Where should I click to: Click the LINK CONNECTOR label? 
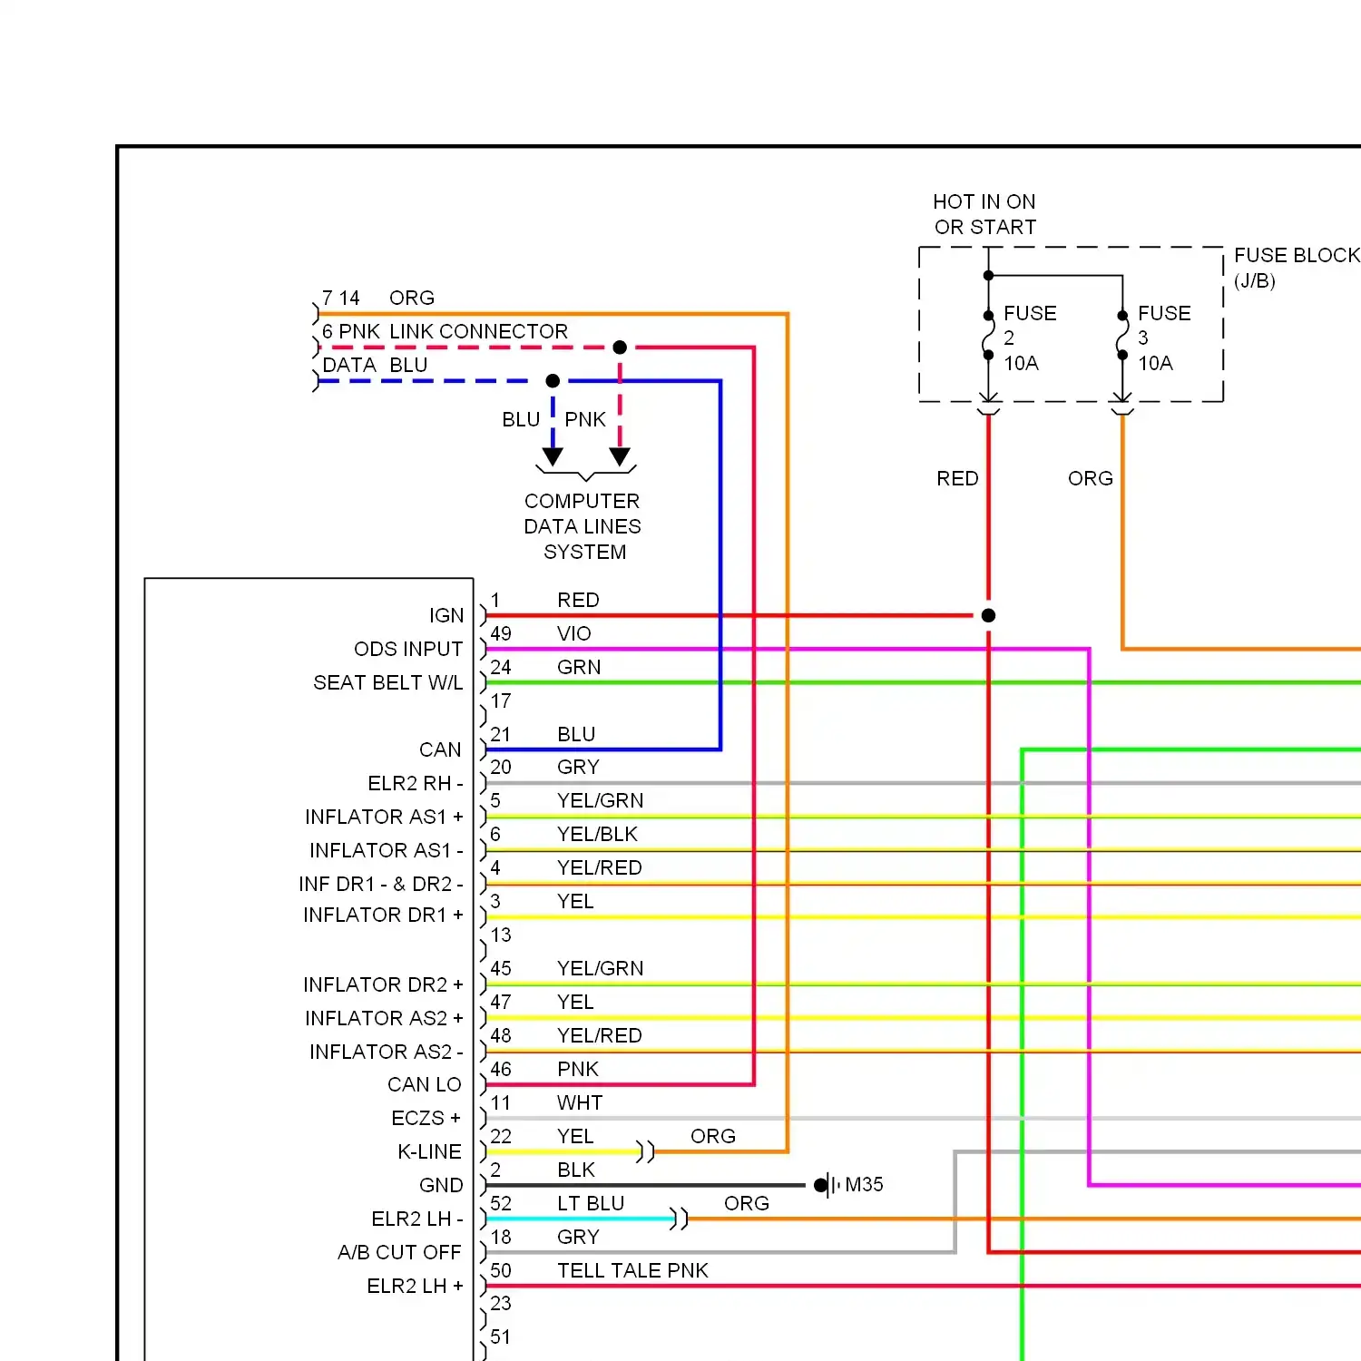point(479,331)
